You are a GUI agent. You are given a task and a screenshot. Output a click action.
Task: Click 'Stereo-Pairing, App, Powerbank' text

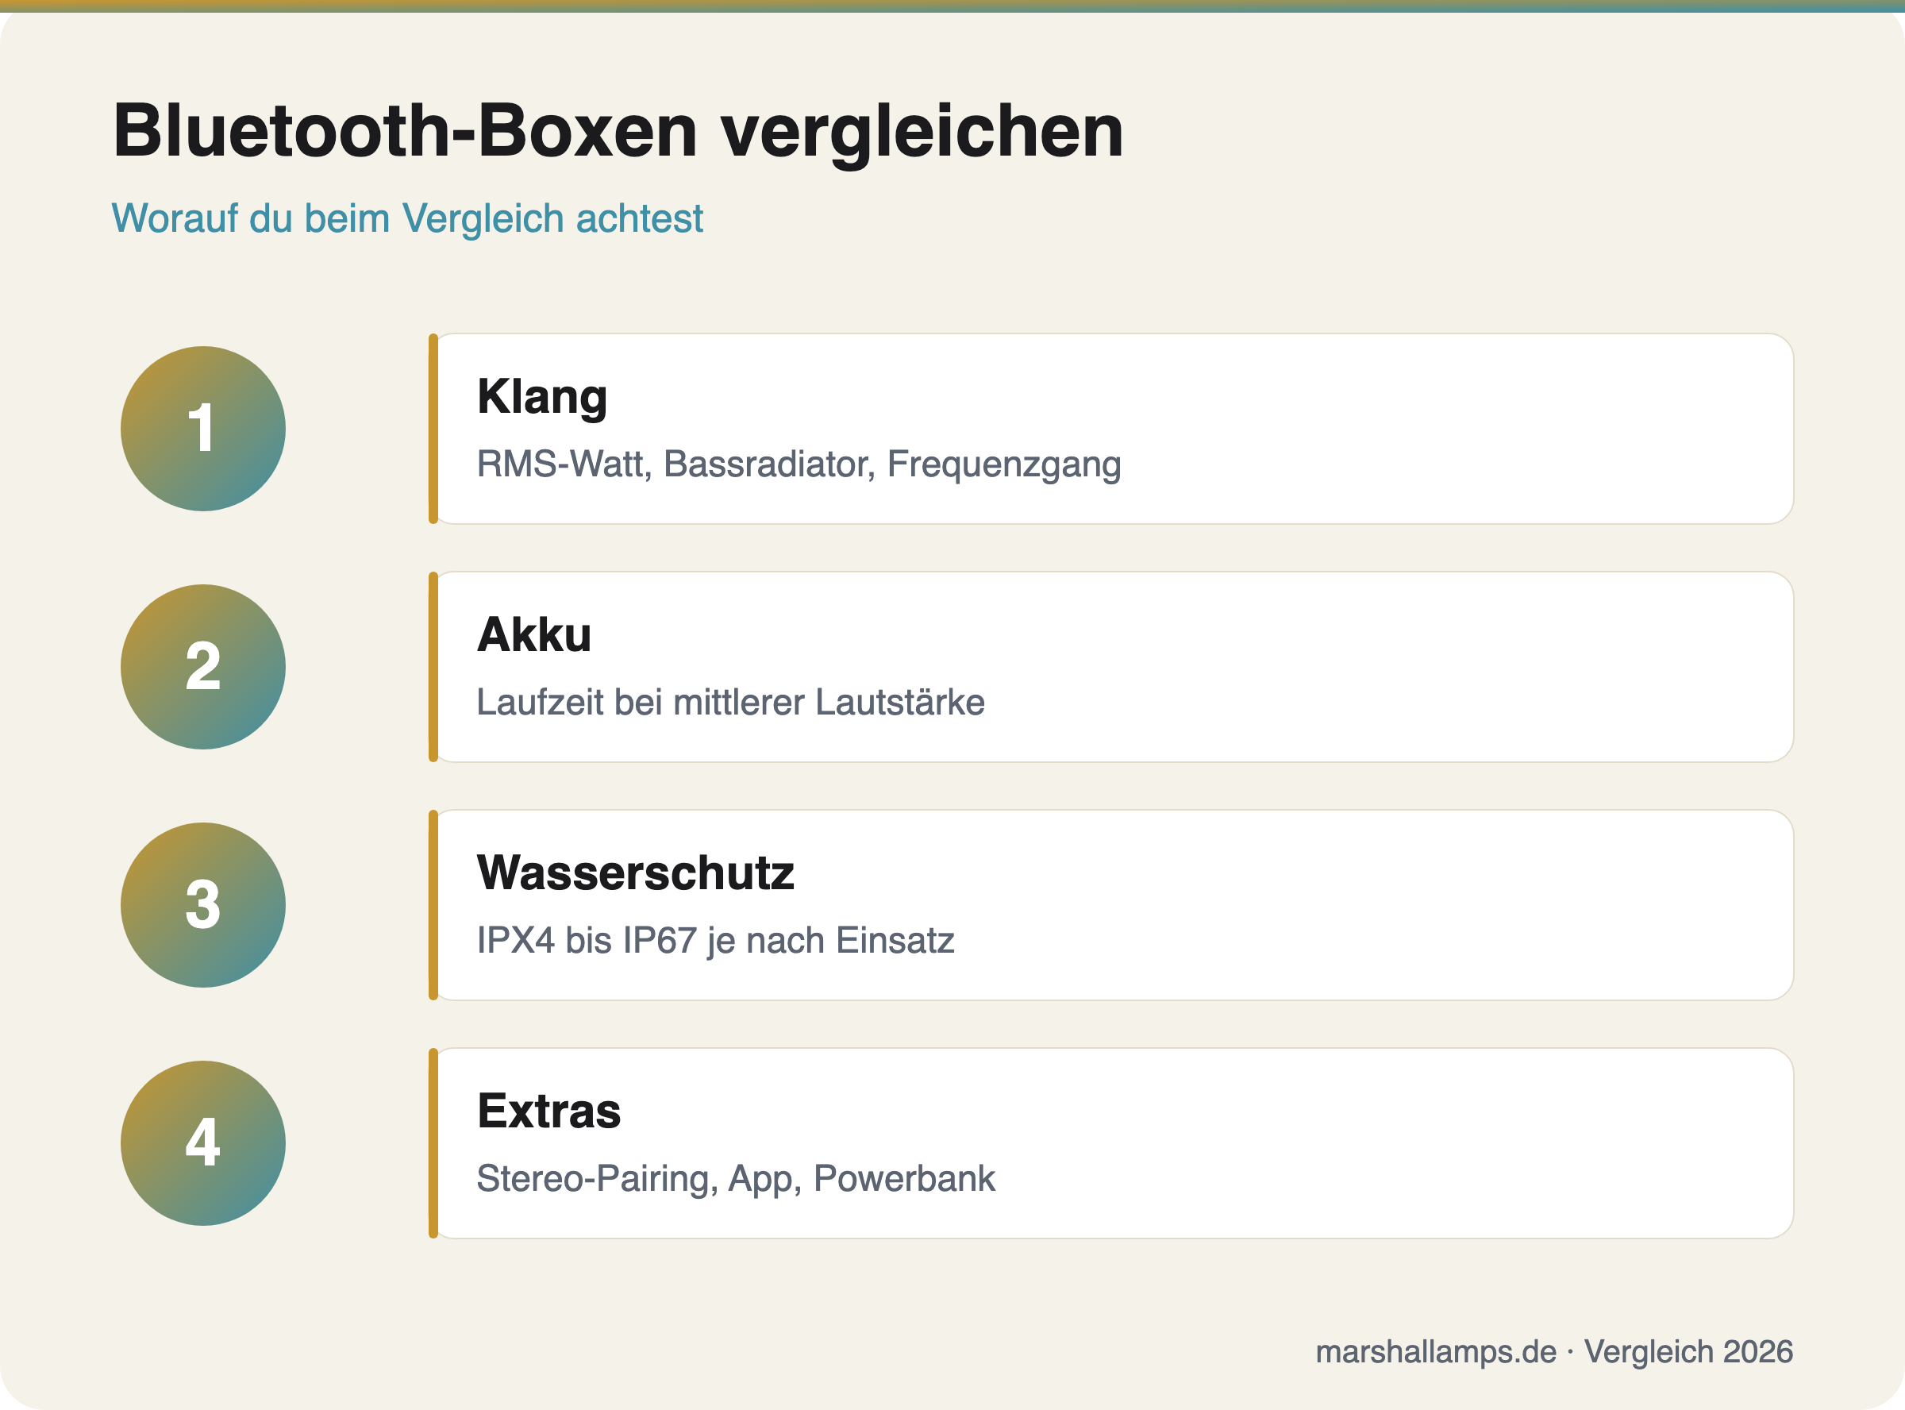tap(735, 1179)
